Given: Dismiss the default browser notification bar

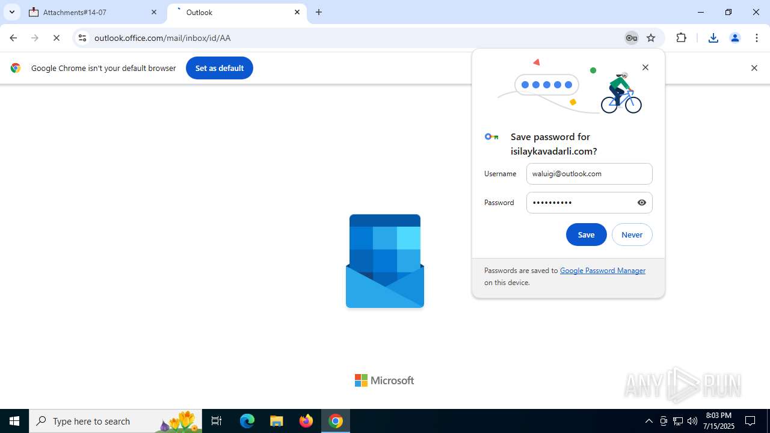Looking at the screenshot, I should [x=754, y=68].
